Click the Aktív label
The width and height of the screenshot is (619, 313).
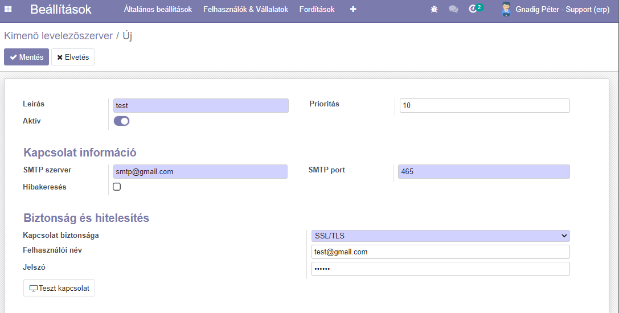click(x=31, y=121)
